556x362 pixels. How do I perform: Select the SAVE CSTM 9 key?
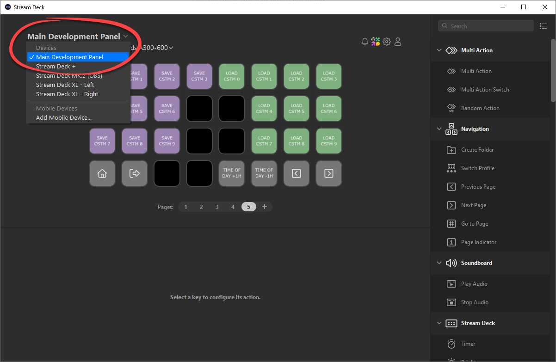[167, 141]
